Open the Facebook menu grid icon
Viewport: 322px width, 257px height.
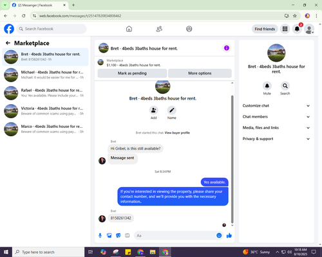(x=285, y=29)
